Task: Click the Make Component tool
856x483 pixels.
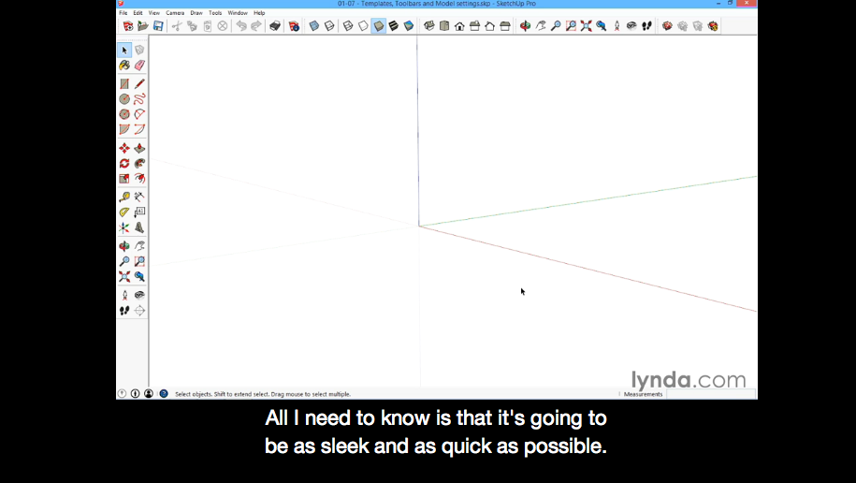Action: pos(139,51)
